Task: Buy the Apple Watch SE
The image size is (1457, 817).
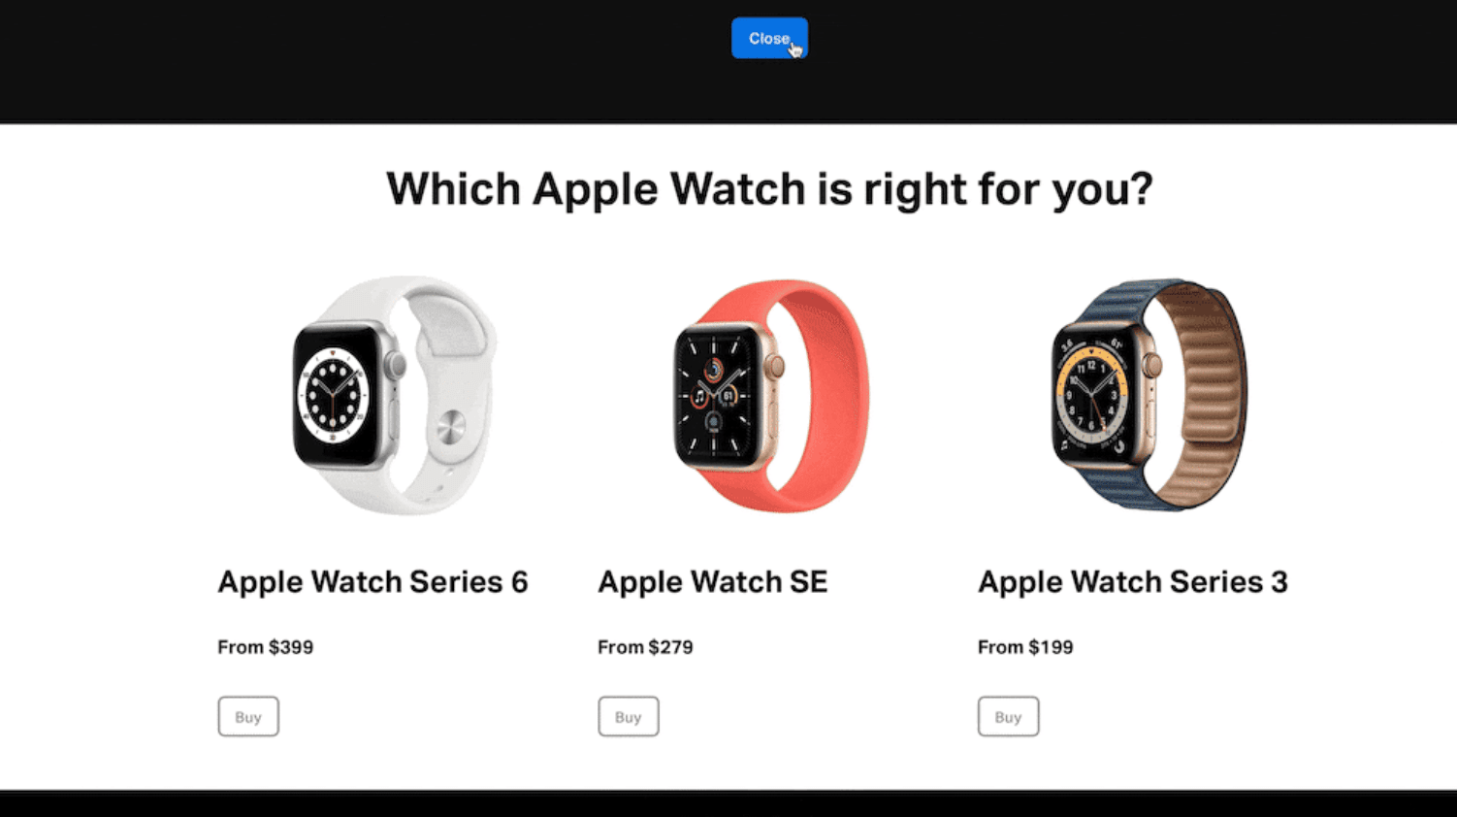Action: click(629, 716)
